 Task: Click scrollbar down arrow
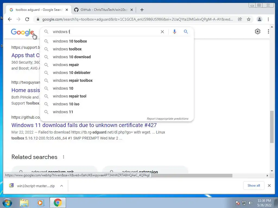[x=272, y=171]
